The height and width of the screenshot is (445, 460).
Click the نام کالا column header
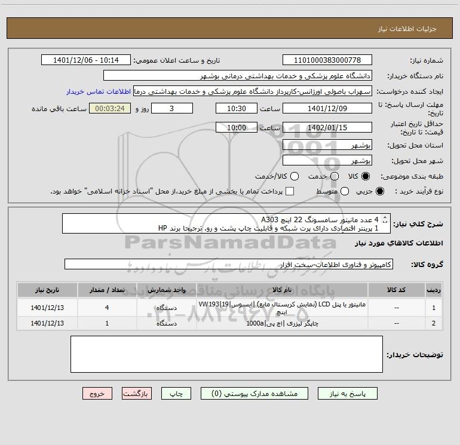coord(281,290)
